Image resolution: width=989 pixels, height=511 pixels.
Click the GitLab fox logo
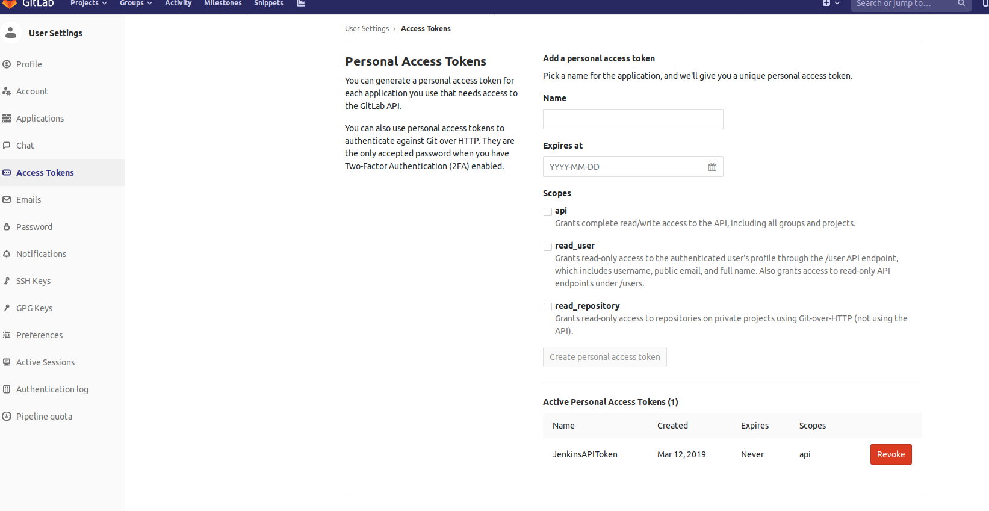(x=10, y=4)
